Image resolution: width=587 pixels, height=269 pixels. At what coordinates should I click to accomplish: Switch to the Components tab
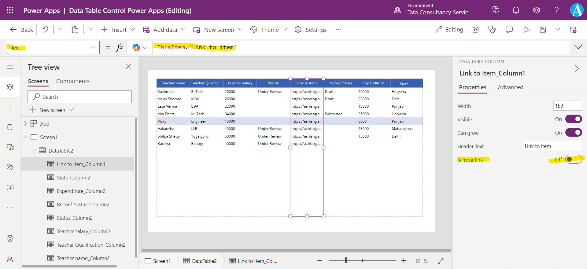[x=73, y=81]
